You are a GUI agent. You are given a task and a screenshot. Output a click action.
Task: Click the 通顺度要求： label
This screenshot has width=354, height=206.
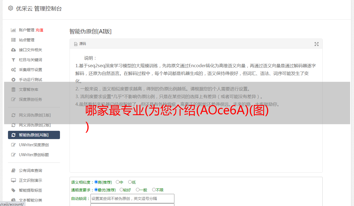point(83,190)
